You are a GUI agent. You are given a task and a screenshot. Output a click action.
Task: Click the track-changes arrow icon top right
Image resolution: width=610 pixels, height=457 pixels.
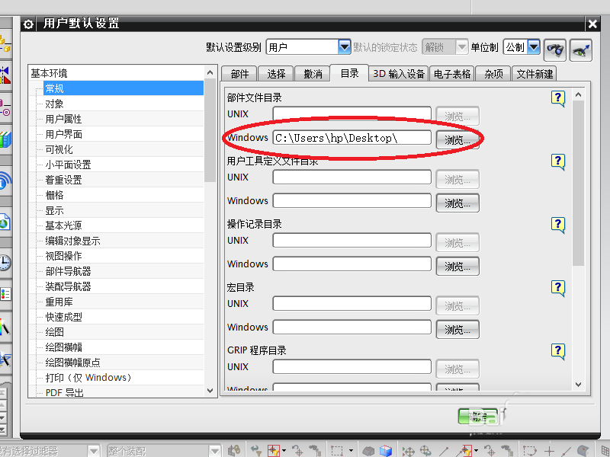coord(580,49)
